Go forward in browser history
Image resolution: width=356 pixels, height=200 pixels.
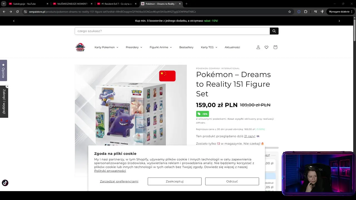coord(11,12)
